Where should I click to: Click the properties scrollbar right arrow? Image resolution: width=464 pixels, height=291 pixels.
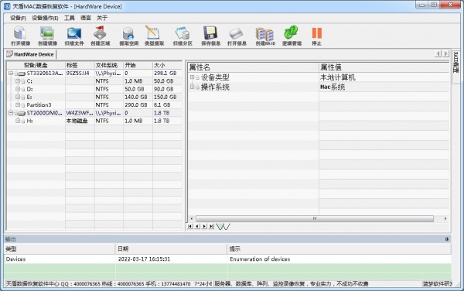pyautogui.click(x=445, y=218)
